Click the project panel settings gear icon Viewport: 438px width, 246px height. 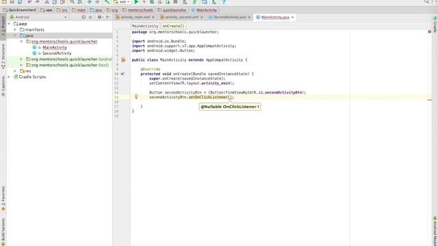(x=99, y=17)
